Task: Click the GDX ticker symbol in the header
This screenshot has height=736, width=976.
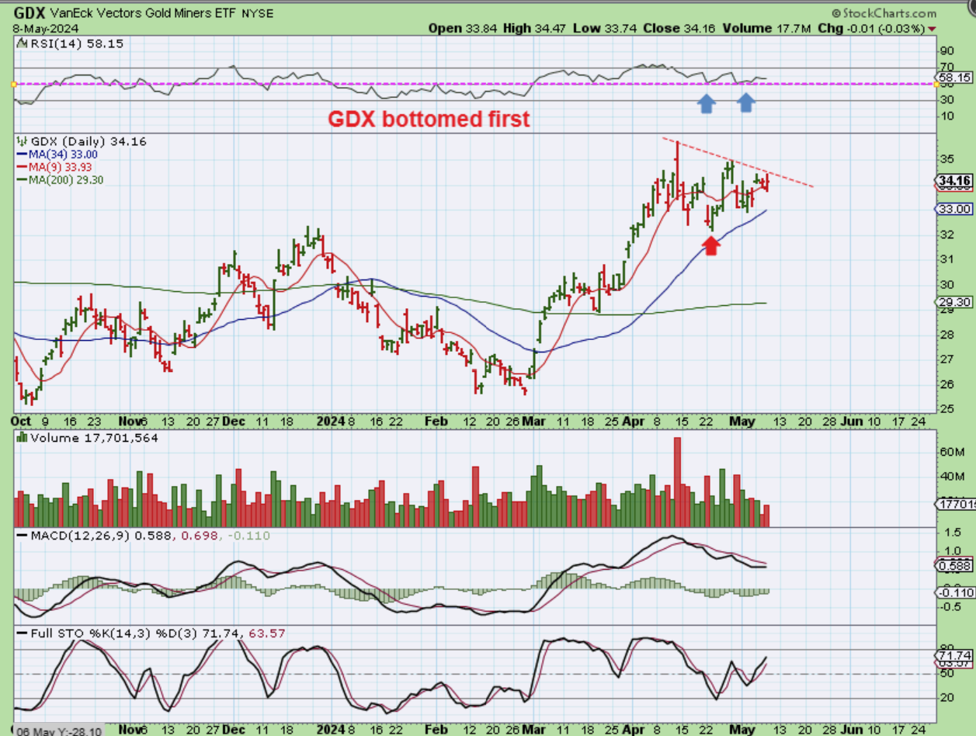Action: coord(30,14)
